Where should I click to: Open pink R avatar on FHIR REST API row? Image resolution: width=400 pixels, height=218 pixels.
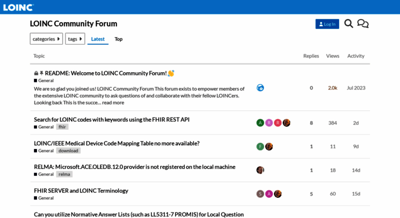[x=269, y=123]
